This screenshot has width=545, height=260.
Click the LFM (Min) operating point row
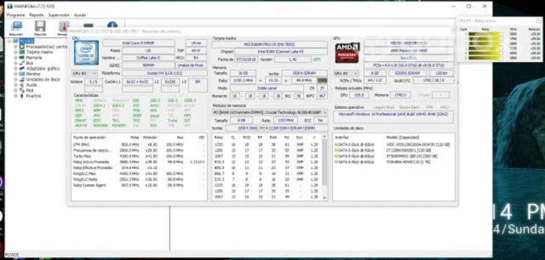[139, 144]
